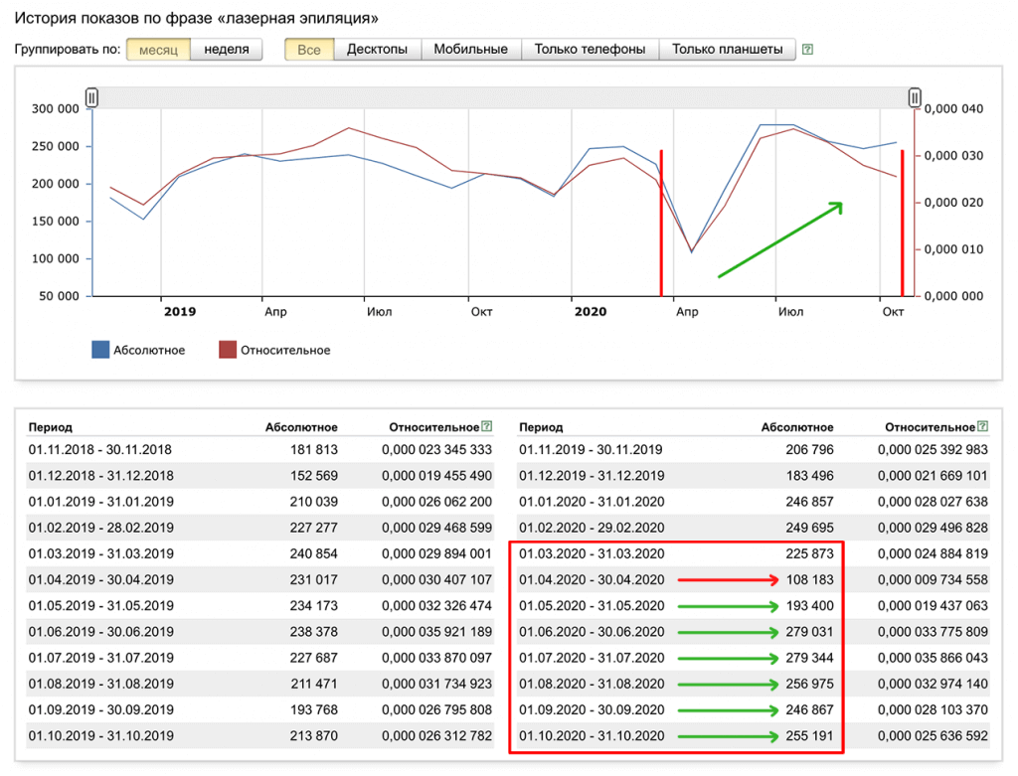The image size is (1018, 776).
Task: Switch to Только планшеты tab
Action: pyautogui.click(x=727, y=50)
